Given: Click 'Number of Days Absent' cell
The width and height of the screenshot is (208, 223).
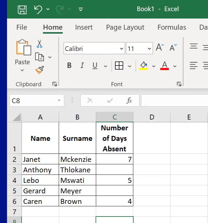Looking at the screenshot, I should coord(115,138).
